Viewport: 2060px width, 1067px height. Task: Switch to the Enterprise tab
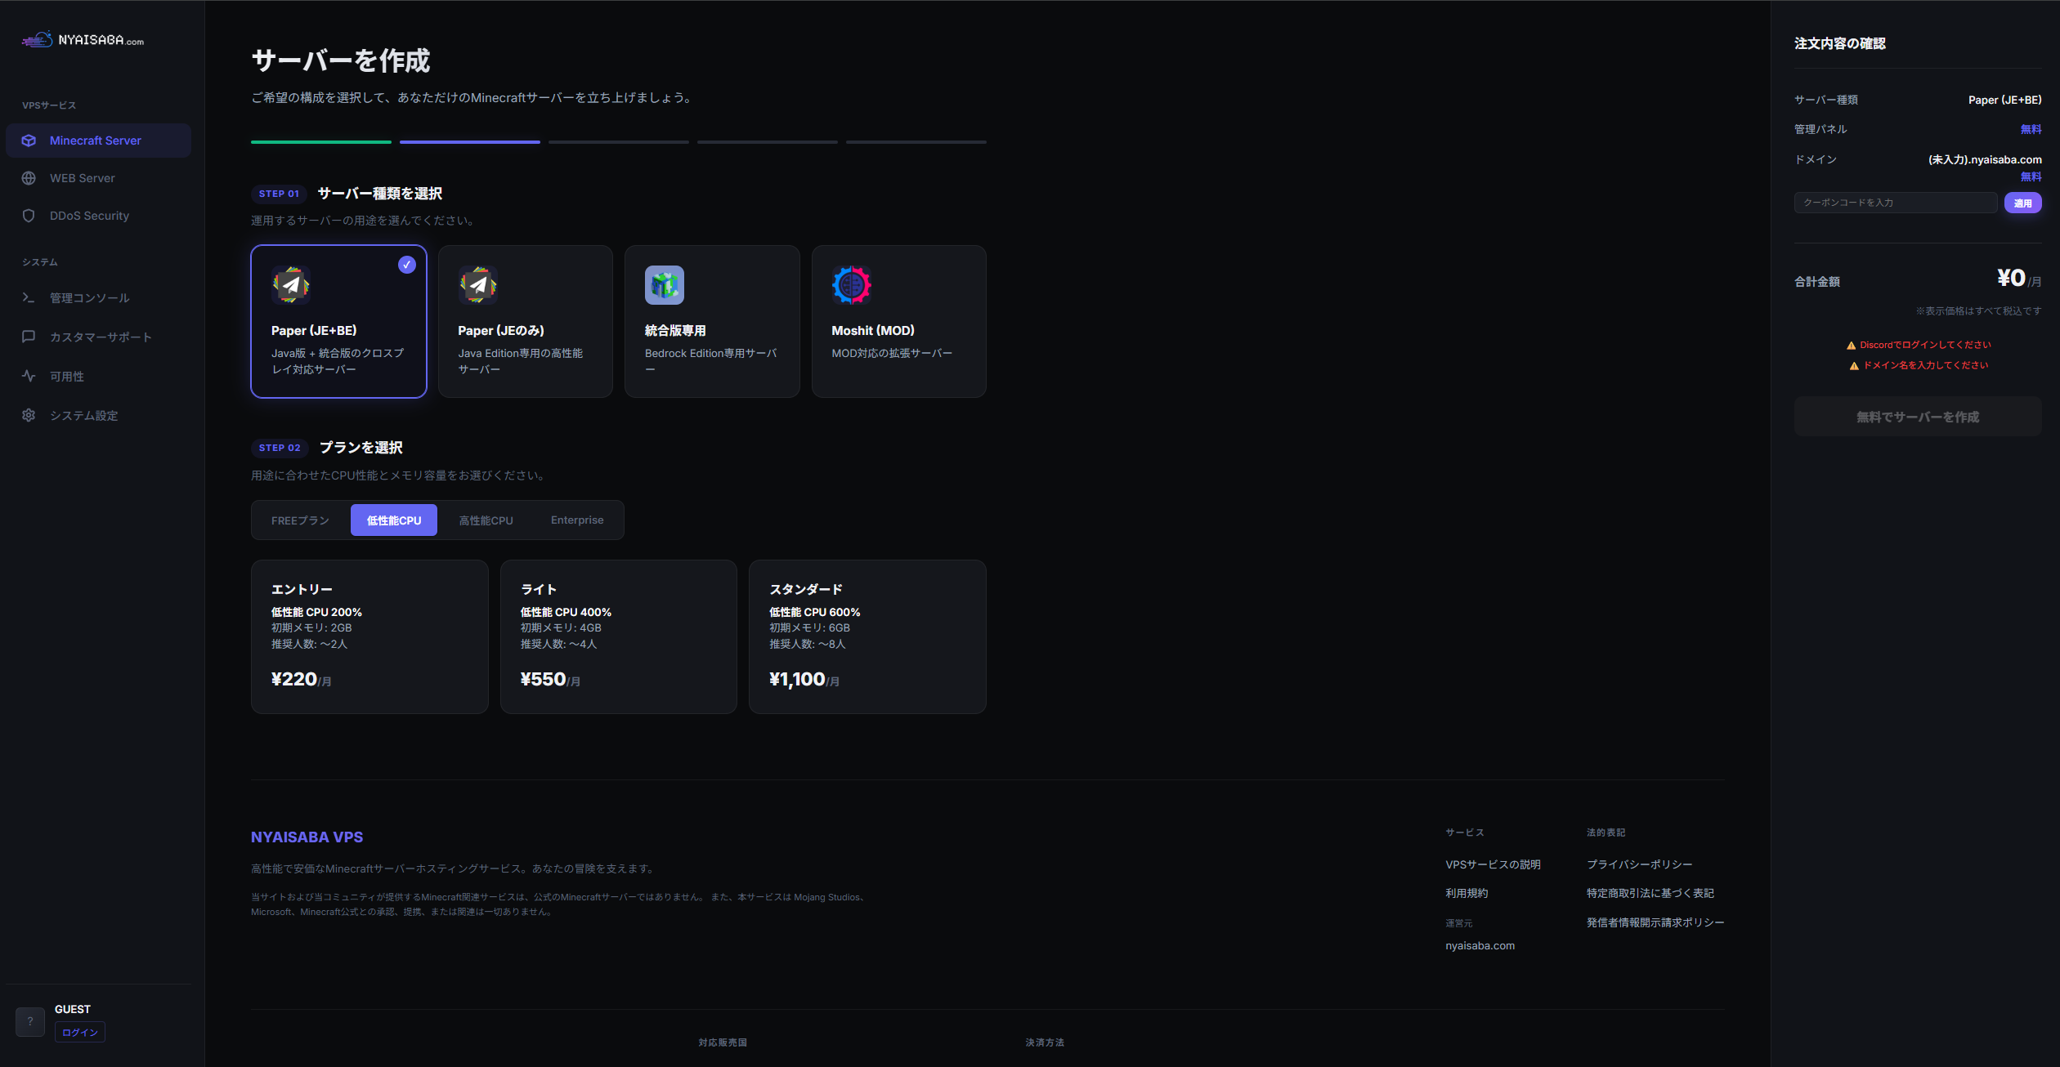(577, 520)
